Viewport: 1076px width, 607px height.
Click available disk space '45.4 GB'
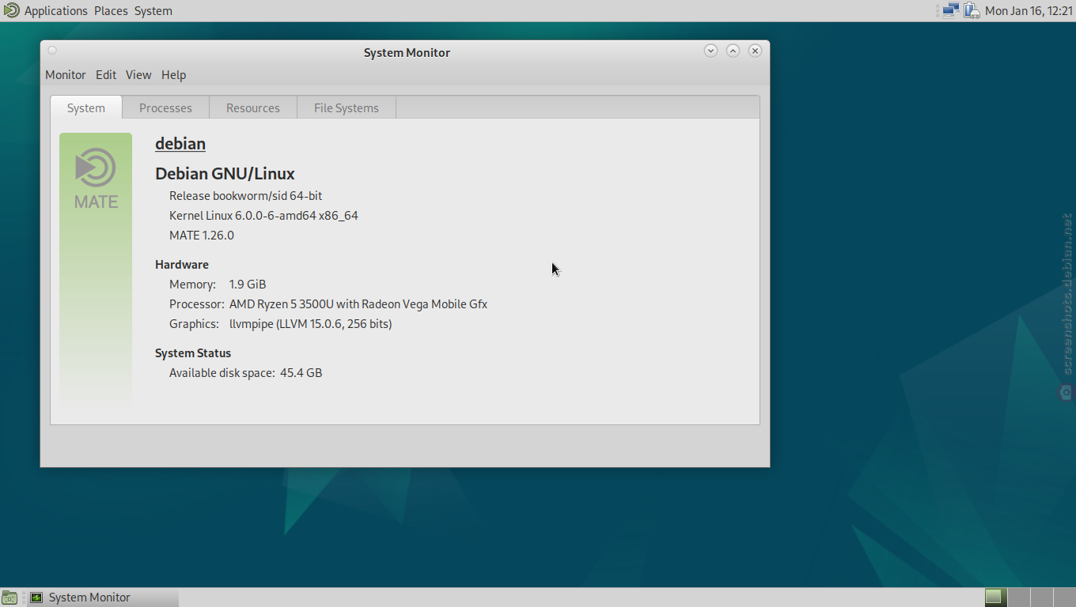[301, 373]
